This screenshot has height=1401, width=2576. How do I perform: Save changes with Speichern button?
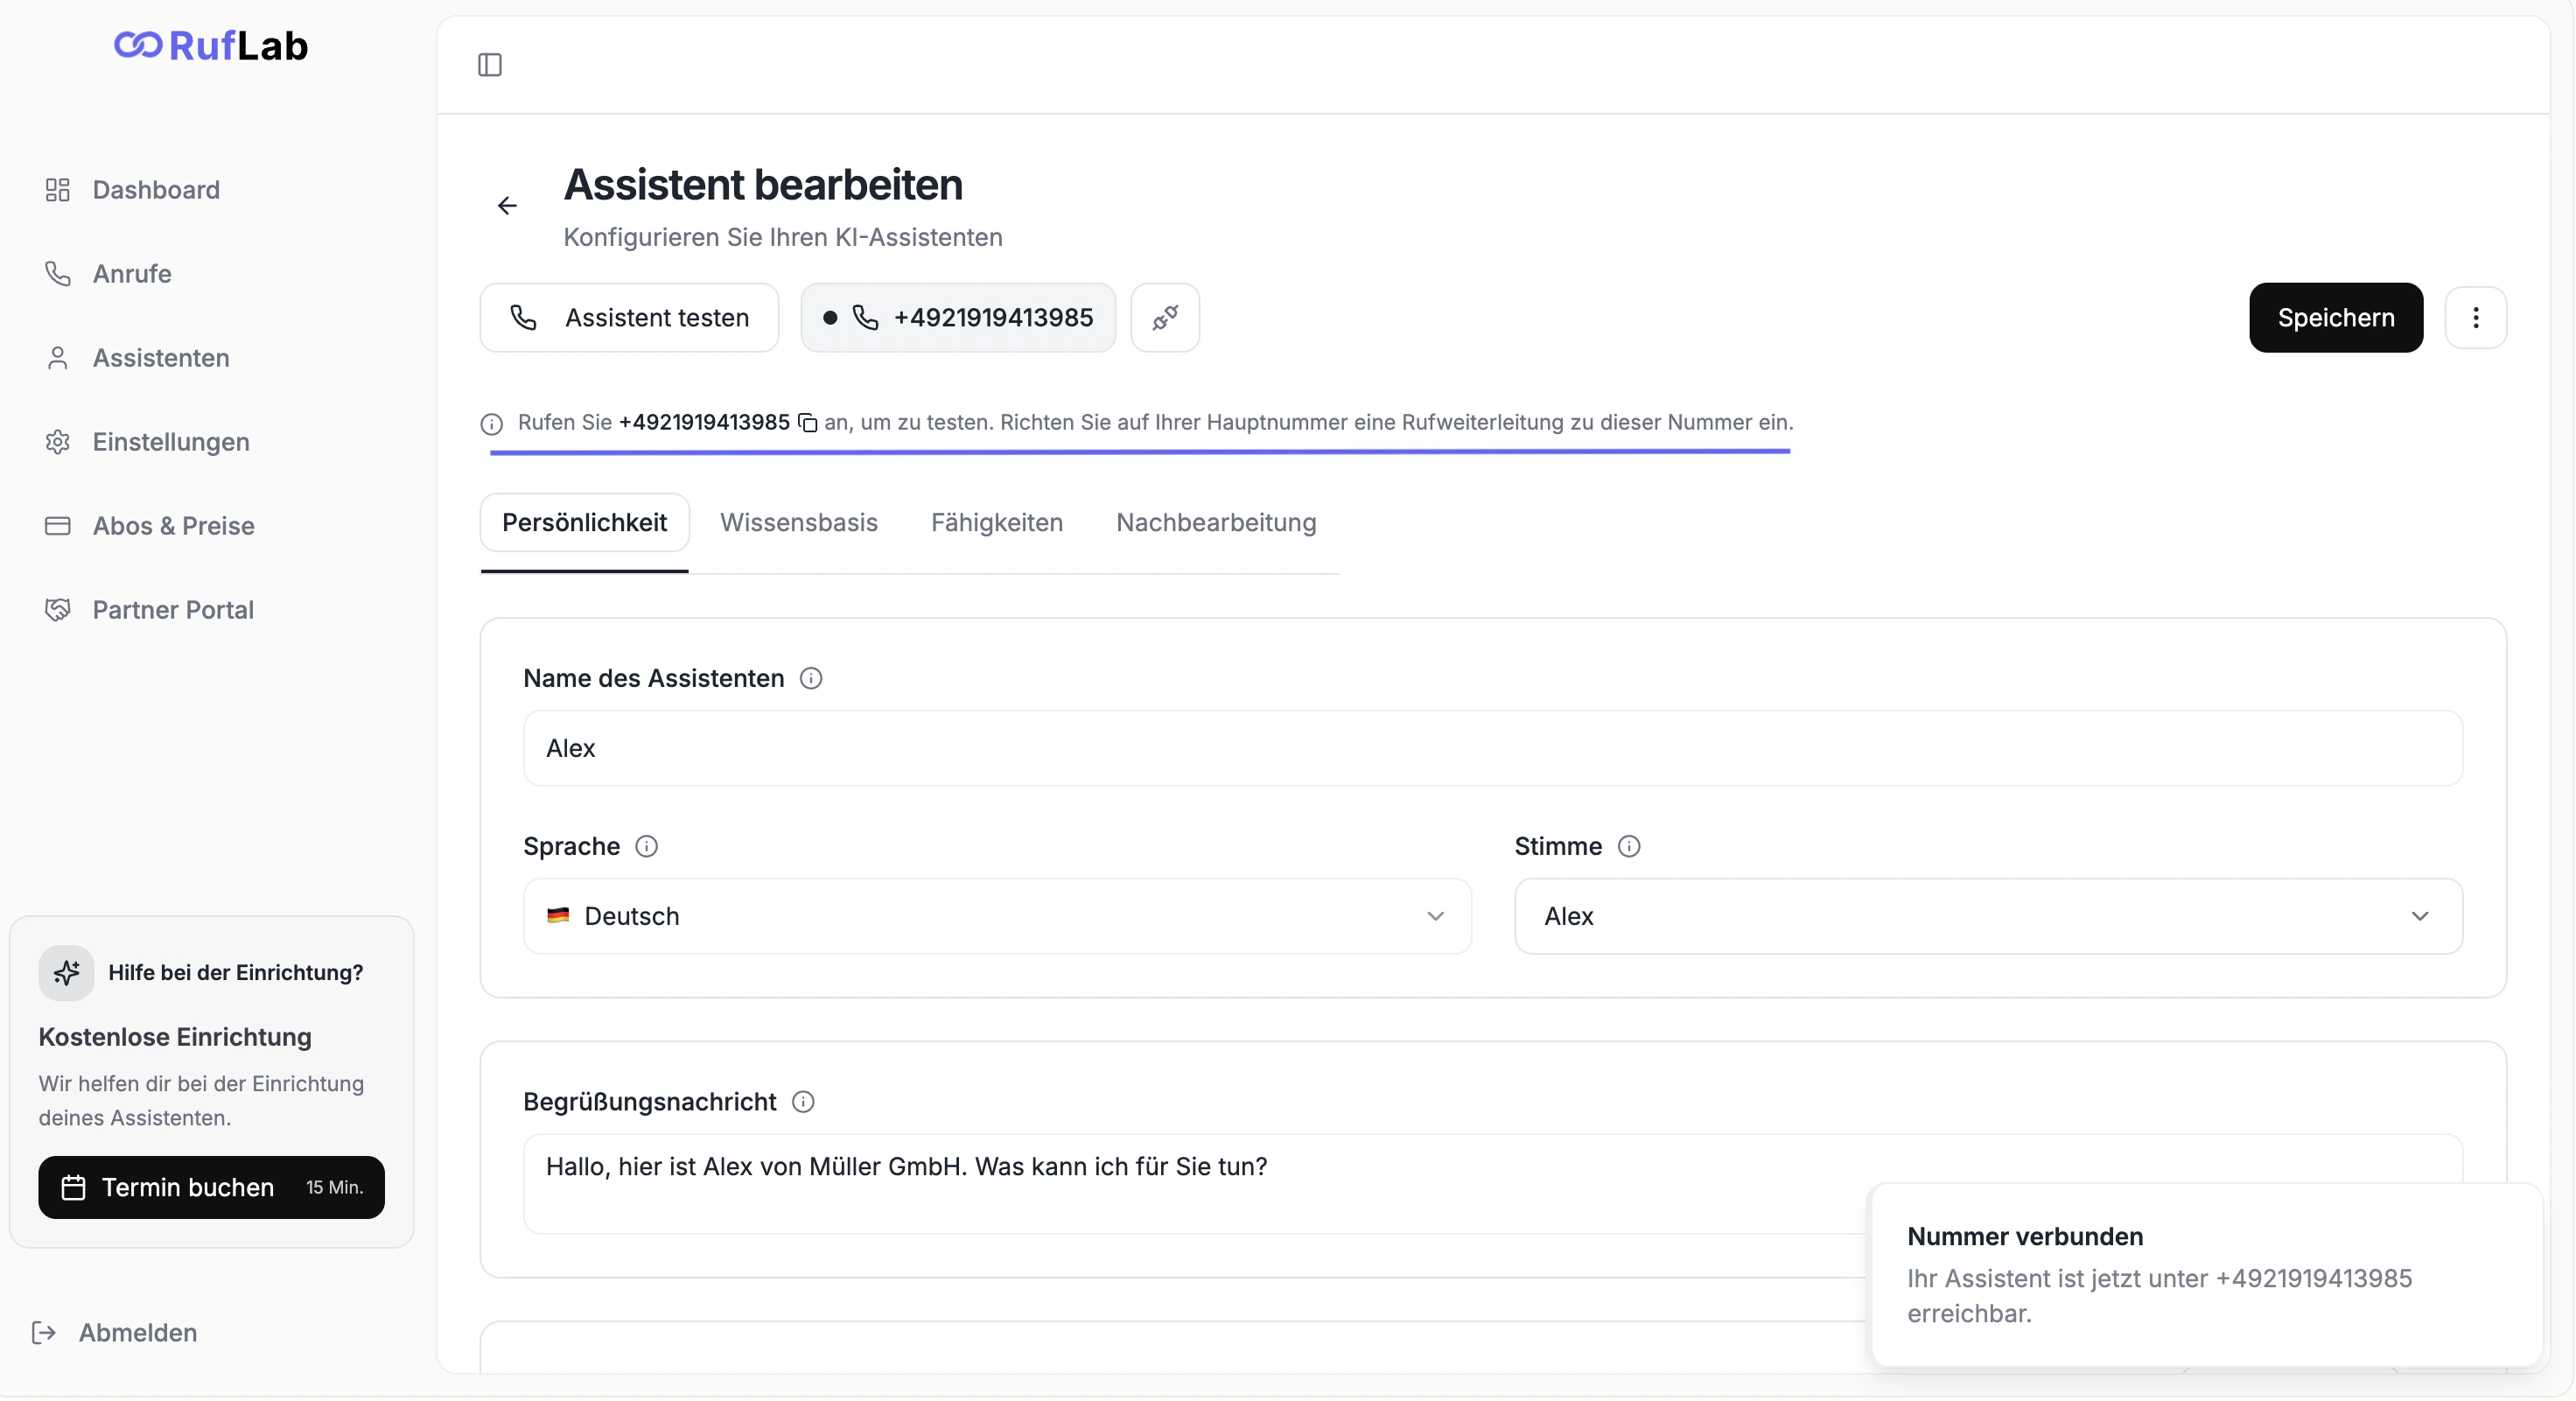click(2336, 318)
